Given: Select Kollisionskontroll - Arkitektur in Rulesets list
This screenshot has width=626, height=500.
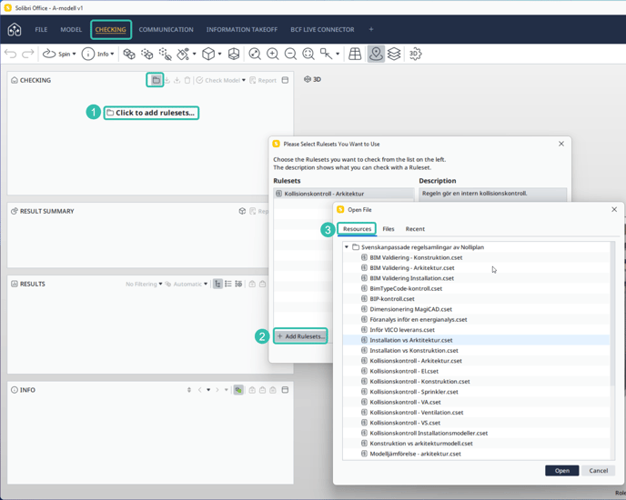Looking at the screenshot, I should coord(344,194).
